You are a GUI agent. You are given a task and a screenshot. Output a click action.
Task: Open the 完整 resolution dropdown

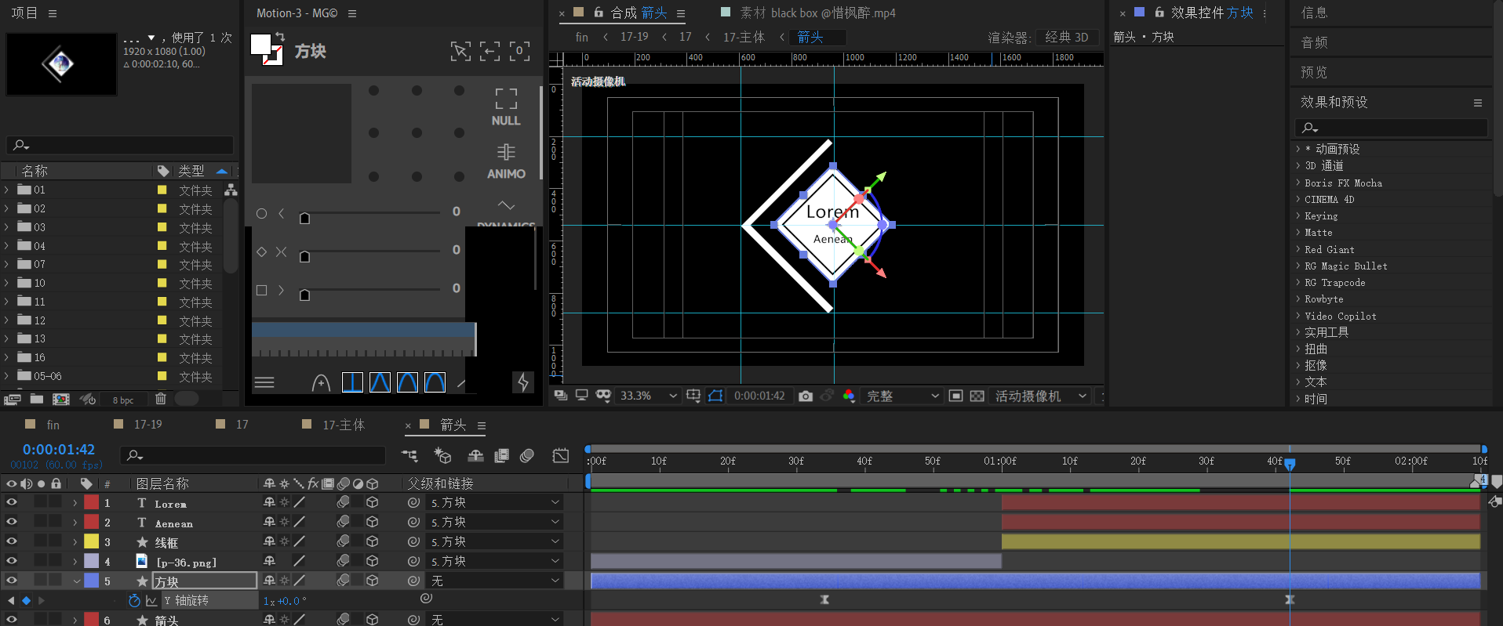902,396
